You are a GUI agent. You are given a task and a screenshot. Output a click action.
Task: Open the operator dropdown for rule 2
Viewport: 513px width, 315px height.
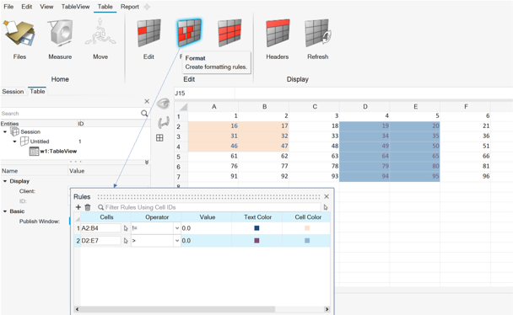pos(177,241)
